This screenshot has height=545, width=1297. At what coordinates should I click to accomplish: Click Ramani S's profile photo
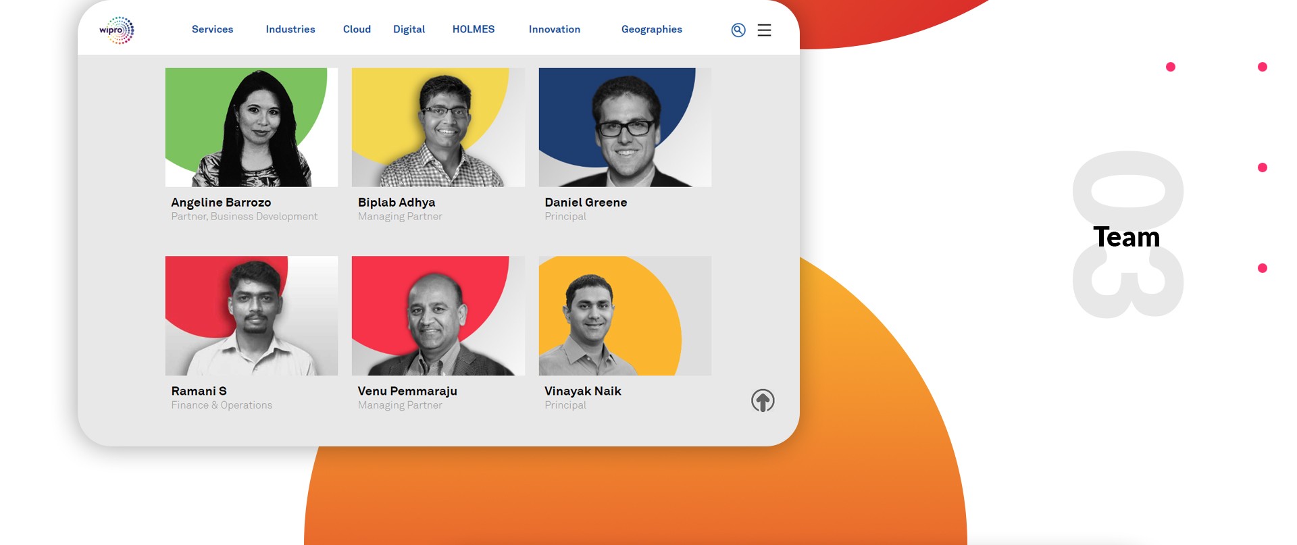pyautogui.click(x=251, y=315)
